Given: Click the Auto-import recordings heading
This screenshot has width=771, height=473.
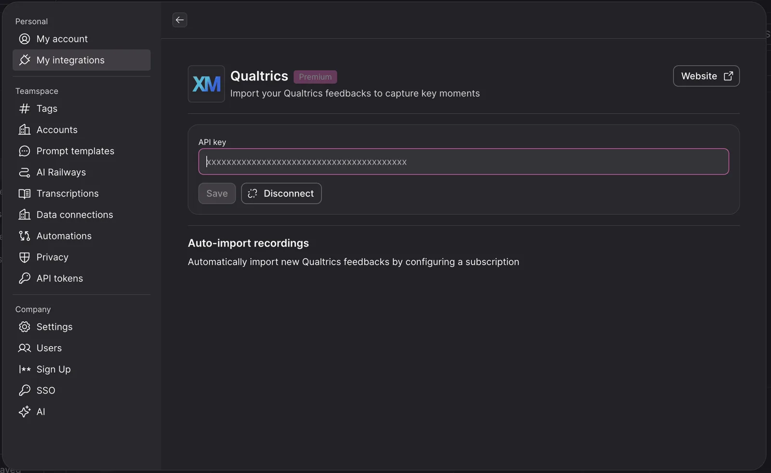Looking at the screenshot, I should click(x=248, y=243).
